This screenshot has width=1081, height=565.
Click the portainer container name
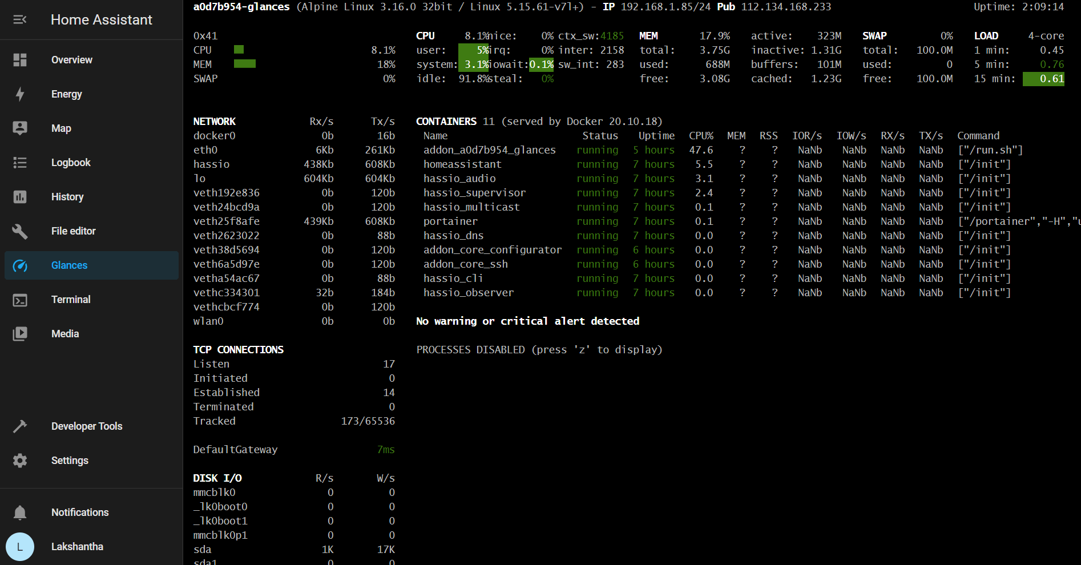pyautogui.click(x=450, y=221)
